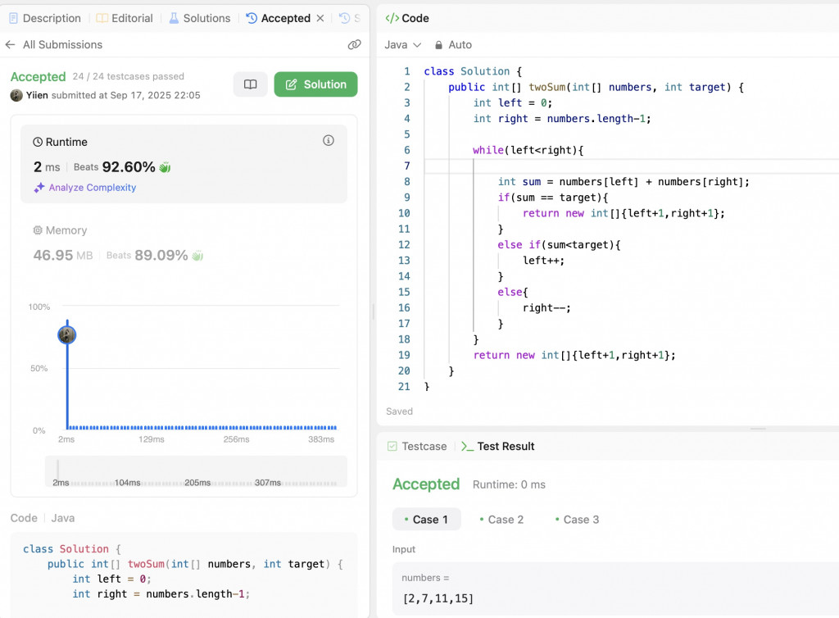Switch to the Editorial tab
This screenshot has height=618, width=839.
coord(125,18)
